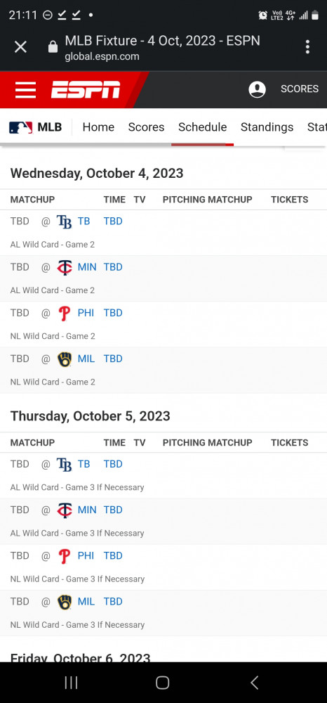The image size is (327, 703).
Task: Open SCORES in the ESPN header
Action: pyautogui.click(x=300, y=89)
